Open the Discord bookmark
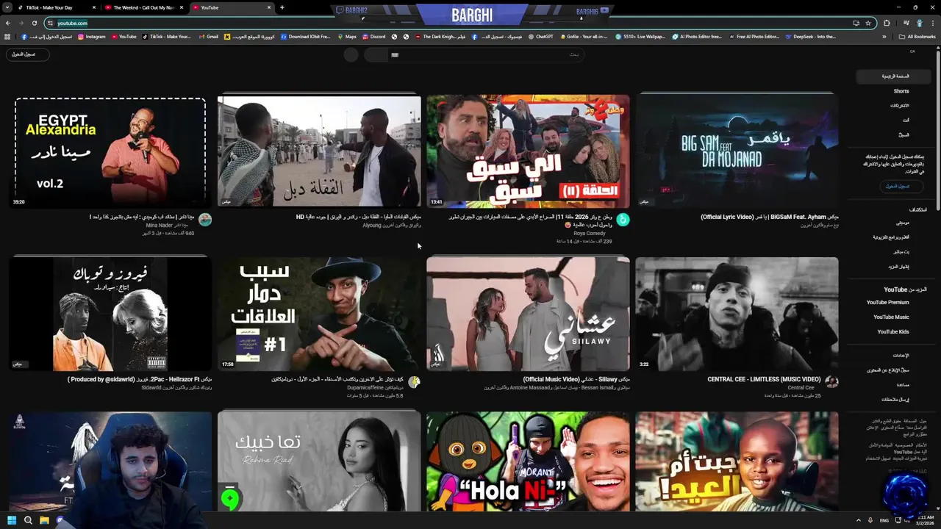The height and width of the screenshot is (529, 941). click(x=373, y=36)
